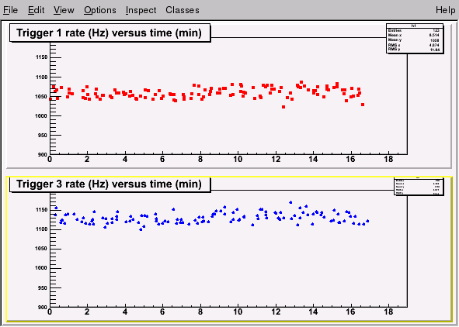
Task: Open the Edit menu
Action: point(36,10)
